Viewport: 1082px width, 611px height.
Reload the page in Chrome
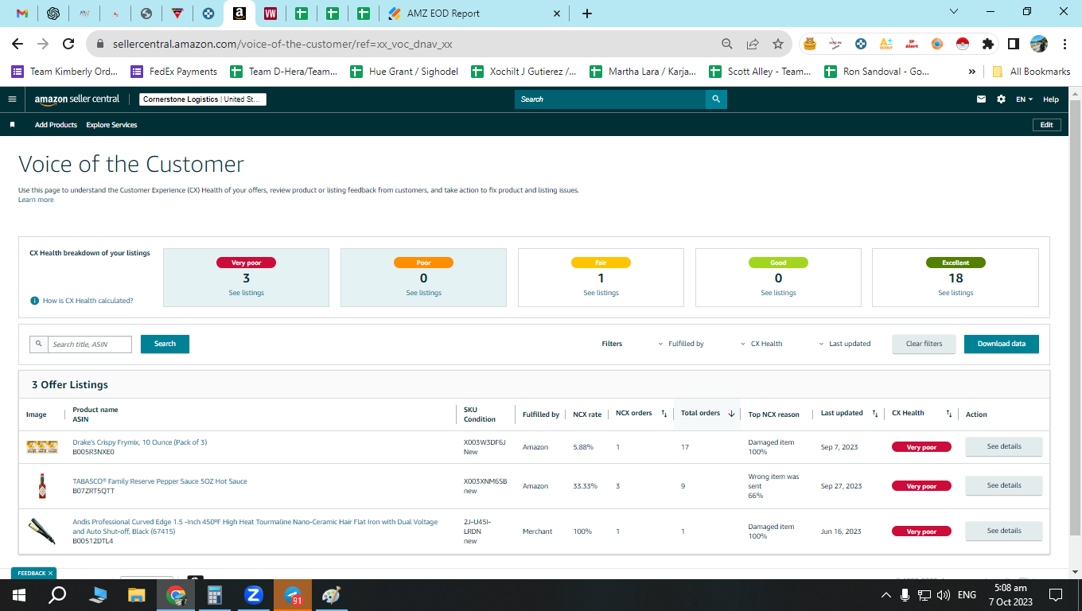(68, 44)
